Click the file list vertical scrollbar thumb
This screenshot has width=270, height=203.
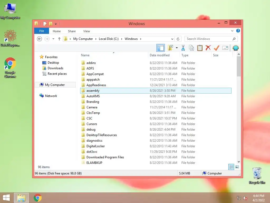[239, 66]
